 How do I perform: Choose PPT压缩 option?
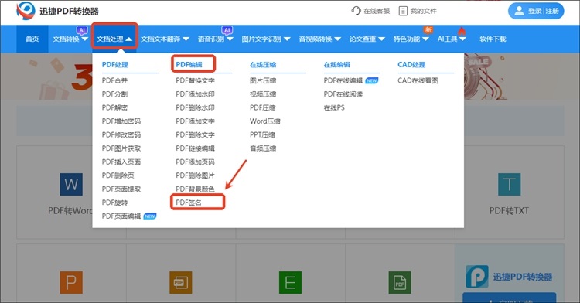pyautogui.click(x=262, y=134)
